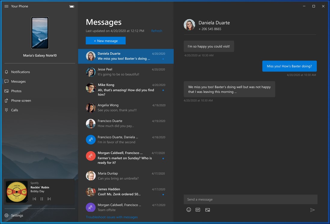Open Settings in the sidebar

(x=40, y=215)
